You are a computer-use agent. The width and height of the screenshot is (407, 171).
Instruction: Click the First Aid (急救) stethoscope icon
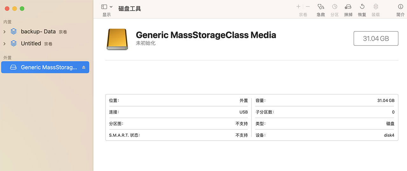(321, 7)
